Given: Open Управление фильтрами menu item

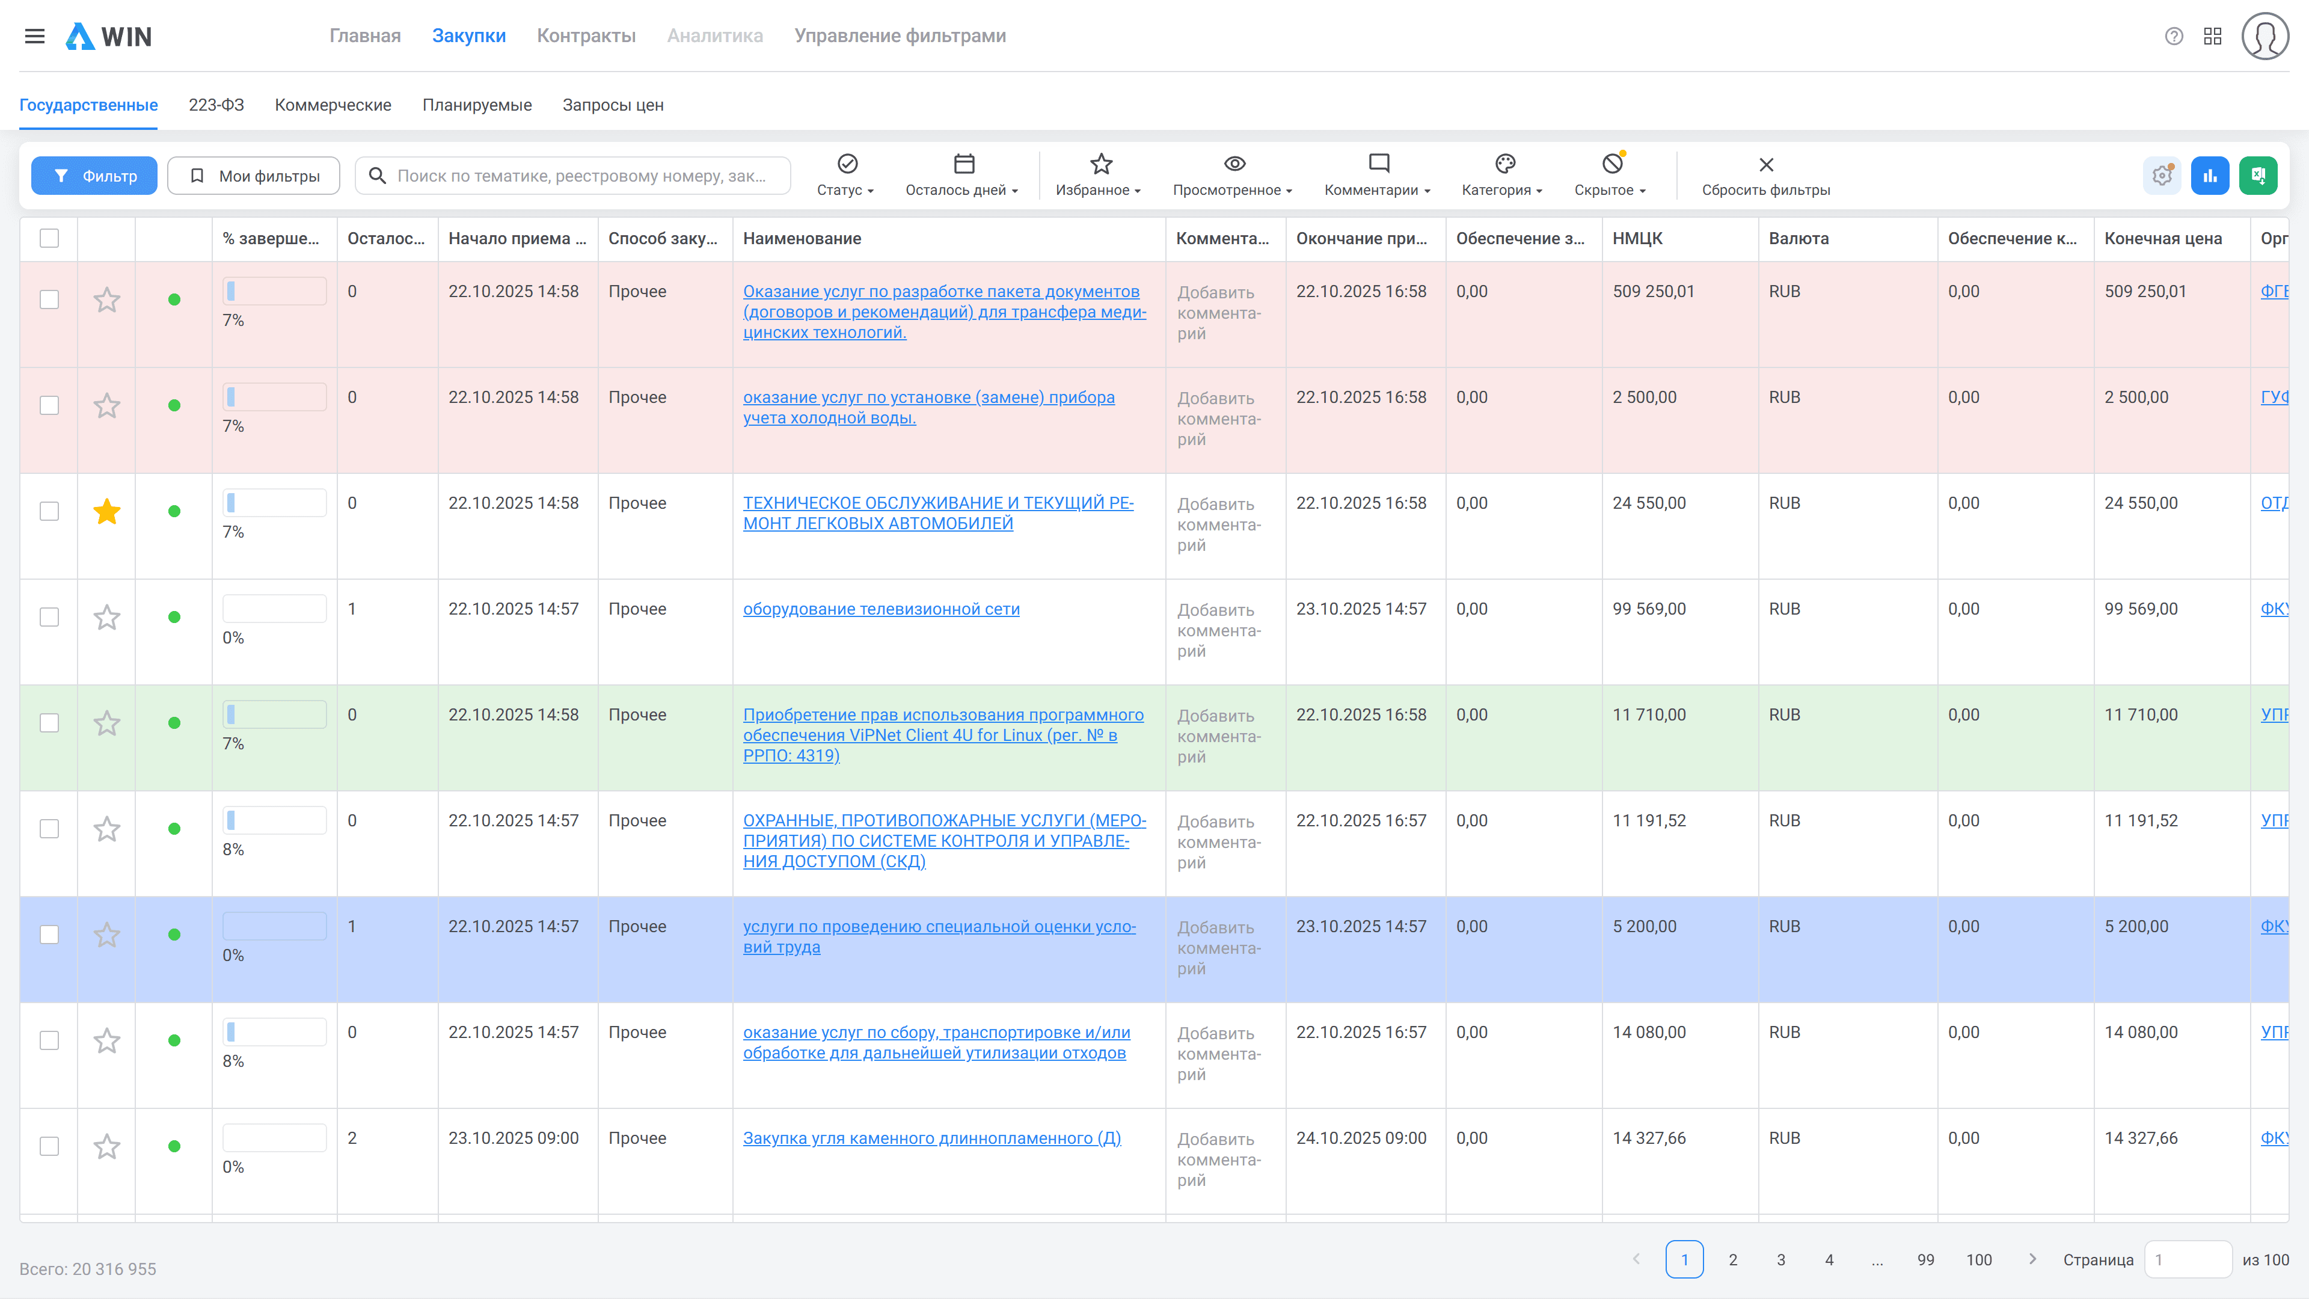Looking at the screenshot, I should [x=900, y=36].
